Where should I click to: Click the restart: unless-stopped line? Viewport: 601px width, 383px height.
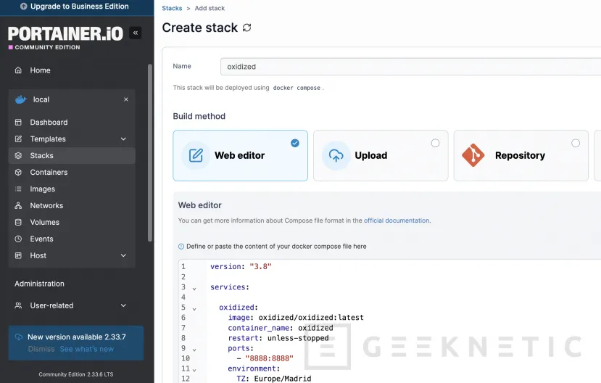[278, 338]
